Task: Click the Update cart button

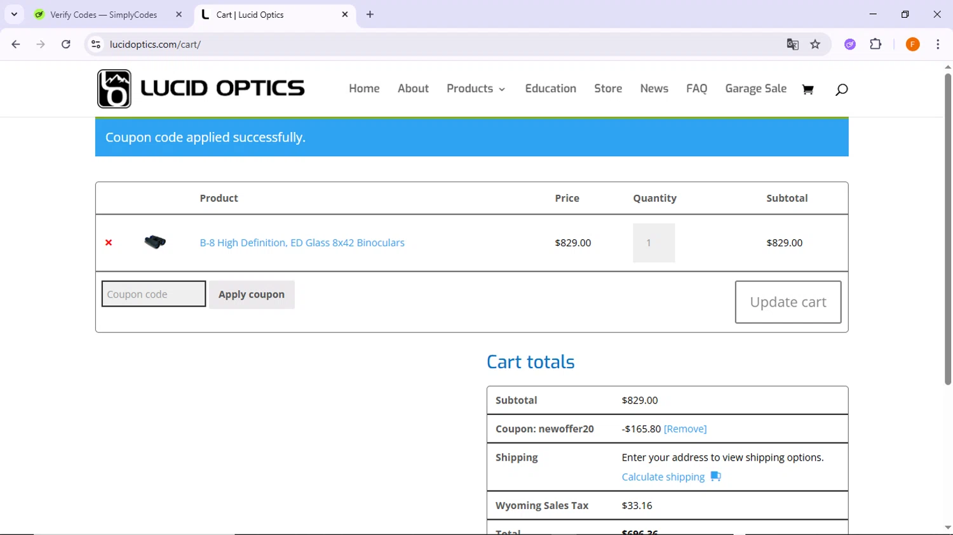Action: point(788,302)
